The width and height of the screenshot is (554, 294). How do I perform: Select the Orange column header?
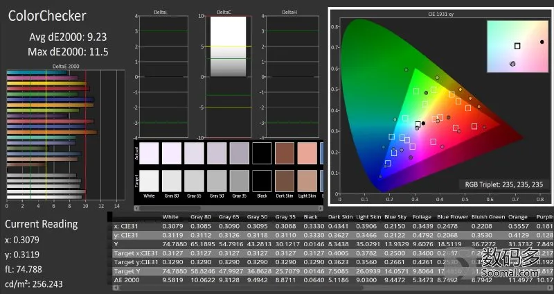click(517, 217)
